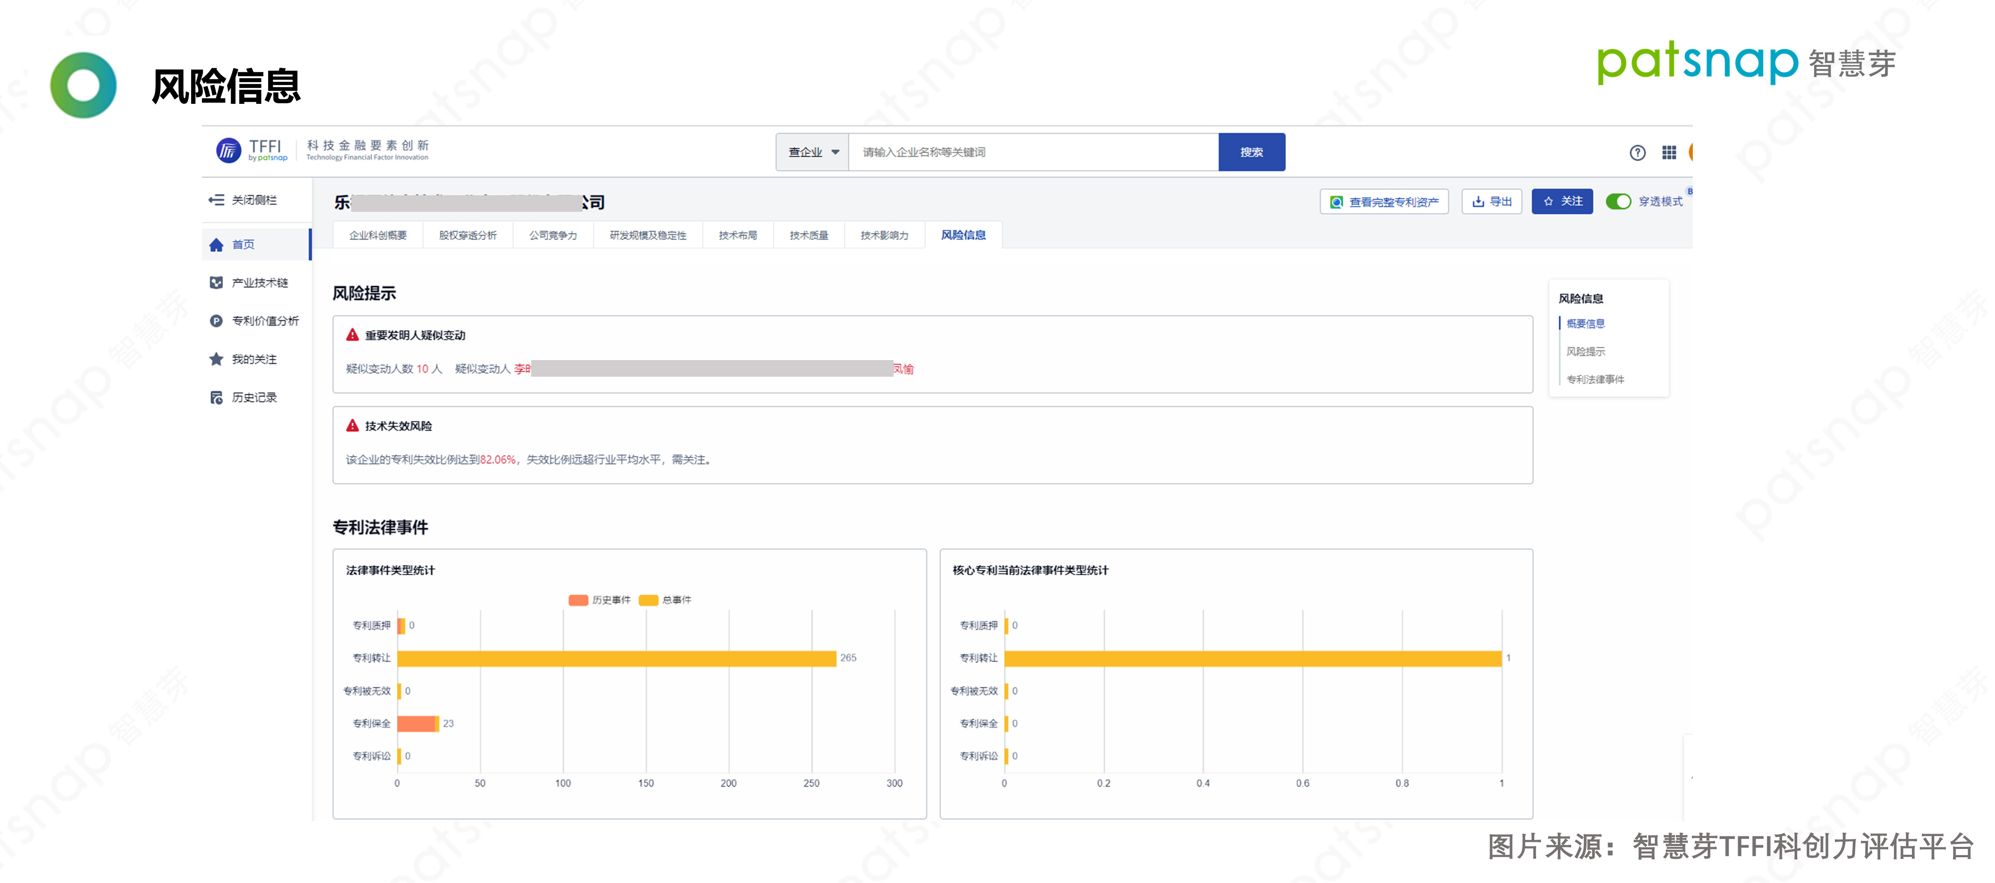Click the 历史记录 sidebar icon

click(216, 397)
